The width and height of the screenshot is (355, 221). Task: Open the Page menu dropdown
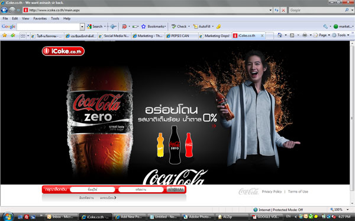(321, 35)
